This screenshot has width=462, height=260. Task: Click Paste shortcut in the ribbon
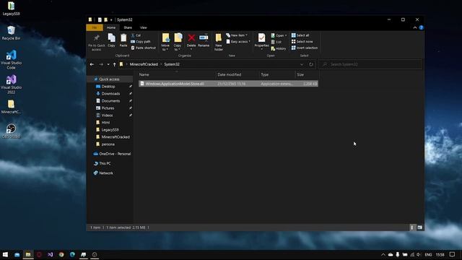coord(143,48)
